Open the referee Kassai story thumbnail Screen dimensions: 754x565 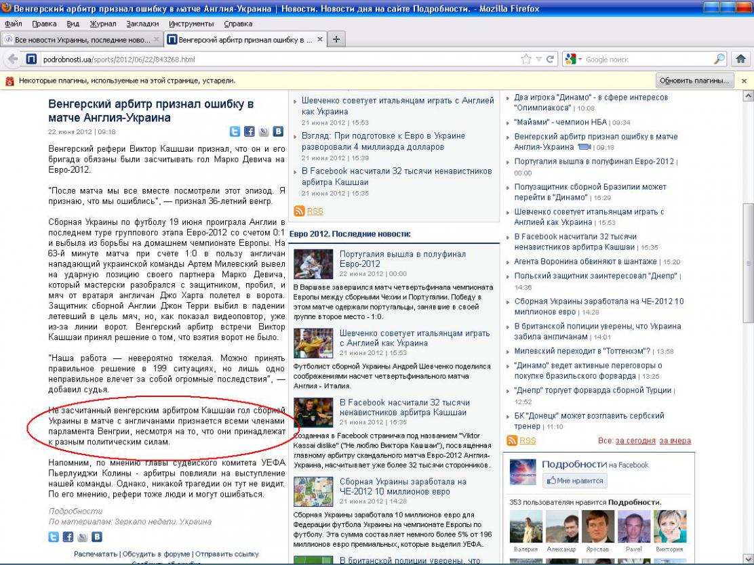(x=313, y=412)
